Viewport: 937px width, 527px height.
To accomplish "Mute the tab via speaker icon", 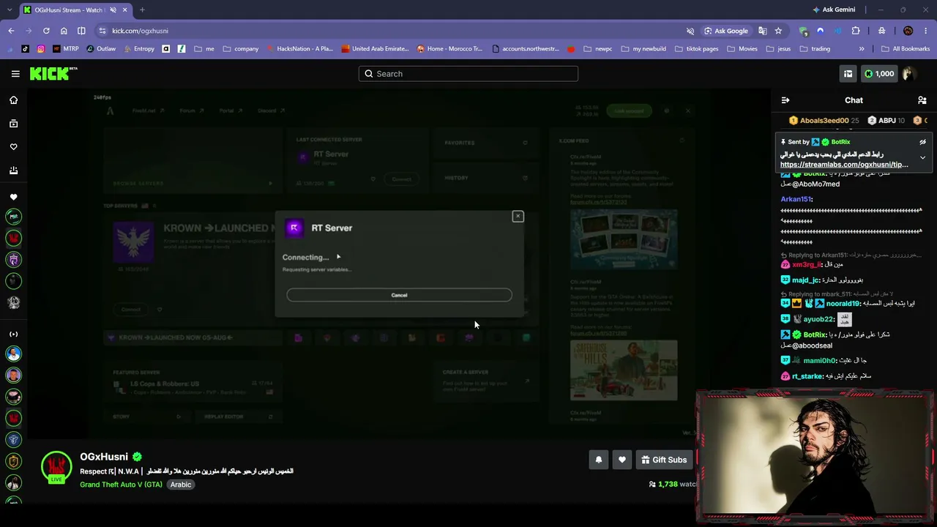I will point(113,10).
